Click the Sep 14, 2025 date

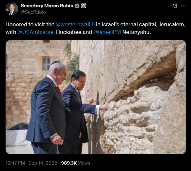(43, 163)
